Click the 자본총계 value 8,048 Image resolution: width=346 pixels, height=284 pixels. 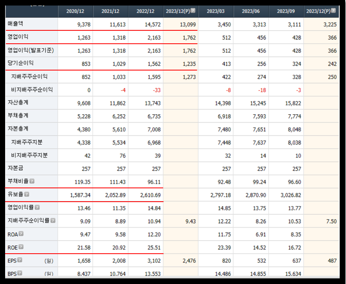tap(294, 130)
